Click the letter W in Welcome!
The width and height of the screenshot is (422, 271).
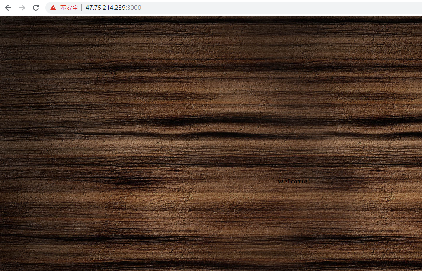click(281, 181)
